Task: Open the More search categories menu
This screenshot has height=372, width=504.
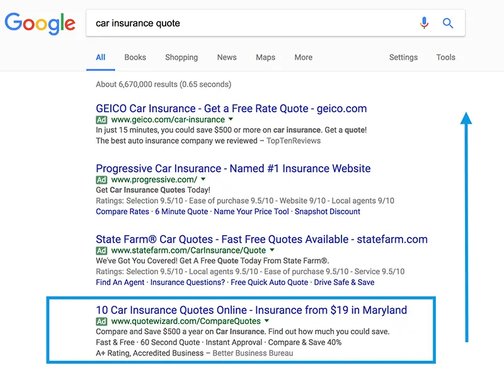Action: pyautogui.click(x=304, y=57)
